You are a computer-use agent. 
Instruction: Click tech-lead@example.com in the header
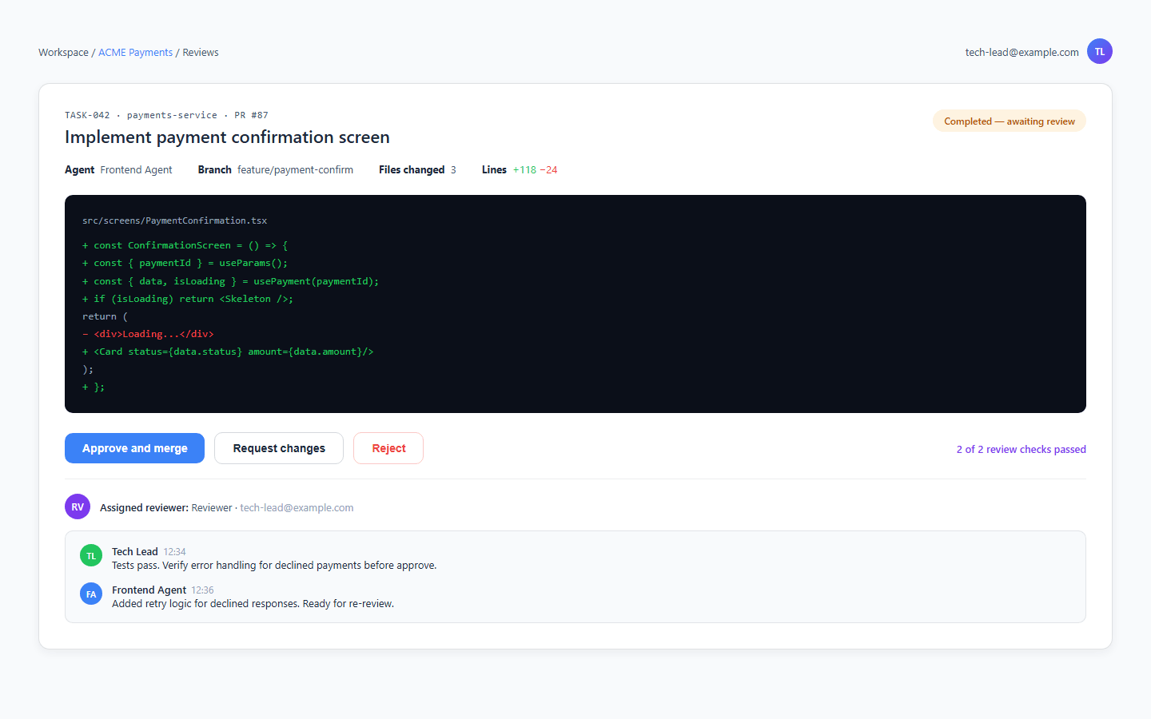pyautogui.click(x=1022, y=52)
